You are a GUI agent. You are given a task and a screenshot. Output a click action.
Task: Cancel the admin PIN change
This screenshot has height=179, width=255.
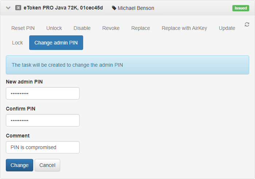click(47, 165)
